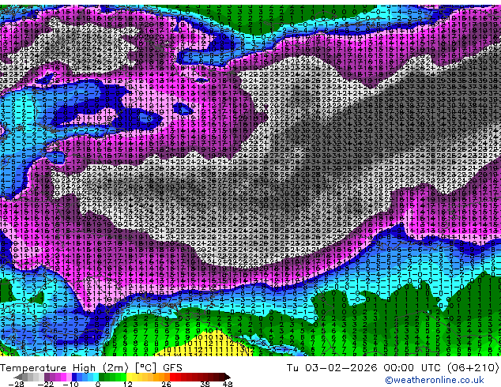Click the 12 label on the legend
Screen dimensions: 501x387
point(128,384)
